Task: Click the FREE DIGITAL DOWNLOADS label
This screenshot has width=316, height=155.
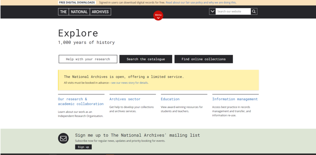Action: (77, 2)
